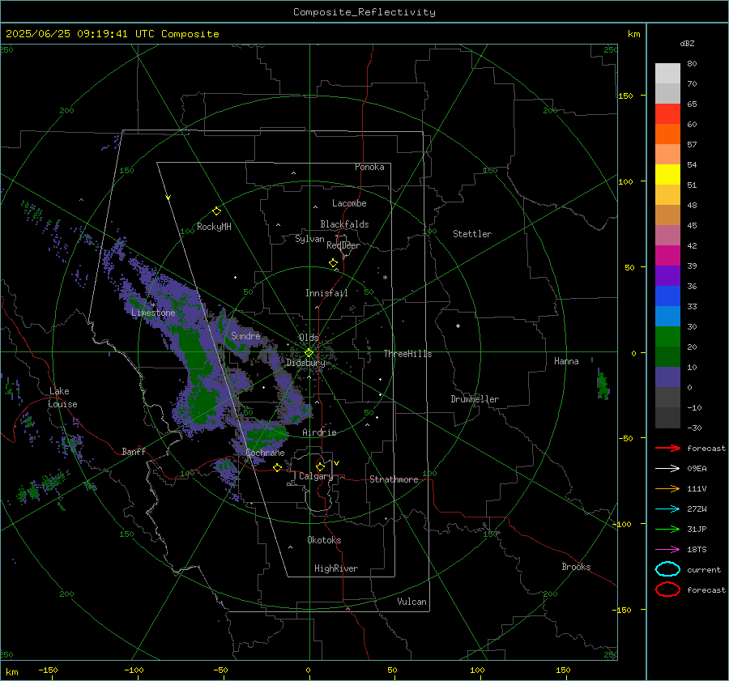This screenshot has height=681, width=729.
Task: Select the dark orange swatch in dBZ scale
Action: pos(667,134)
